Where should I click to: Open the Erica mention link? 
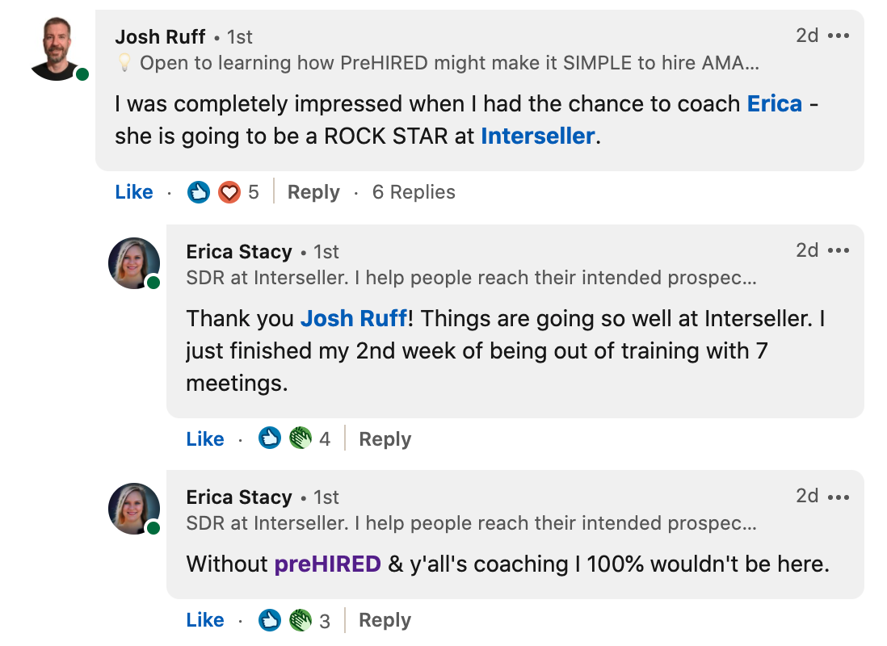[774, 104]
